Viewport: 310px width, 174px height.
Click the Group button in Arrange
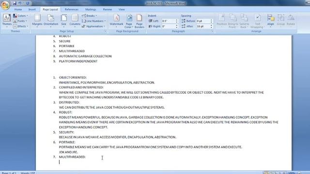280,20
